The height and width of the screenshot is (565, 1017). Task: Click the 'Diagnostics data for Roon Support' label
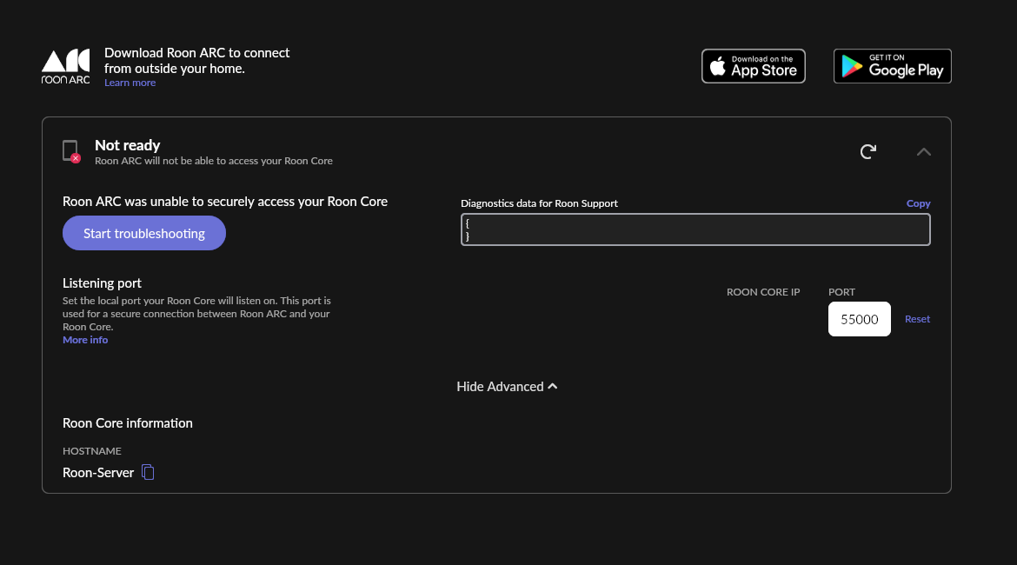coord(539,203)
